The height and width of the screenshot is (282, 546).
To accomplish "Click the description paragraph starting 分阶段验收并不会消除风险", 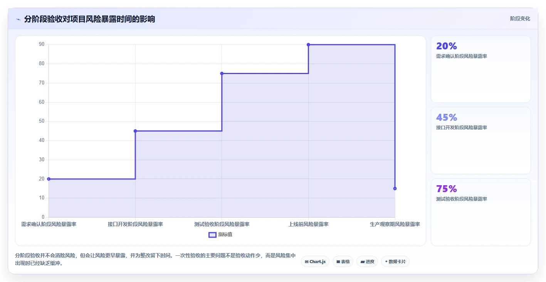I will click(155, 260).
